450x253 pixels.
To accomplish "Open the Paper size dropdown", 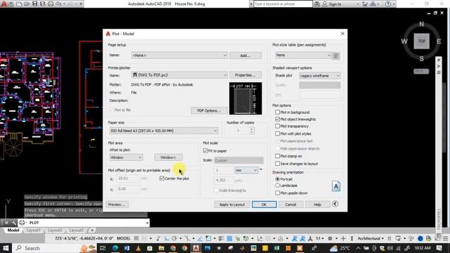I will (164, 131).
